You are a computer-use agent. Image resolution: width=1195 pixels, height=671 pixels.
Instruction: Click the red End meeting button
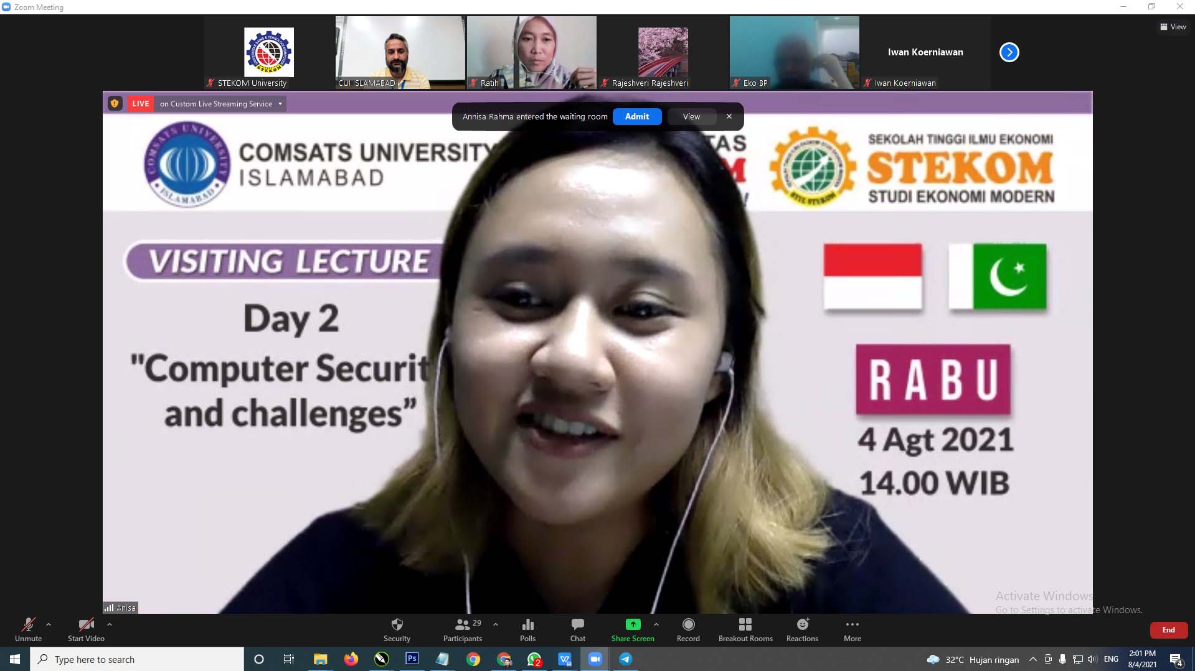(x=1168, y=630)
